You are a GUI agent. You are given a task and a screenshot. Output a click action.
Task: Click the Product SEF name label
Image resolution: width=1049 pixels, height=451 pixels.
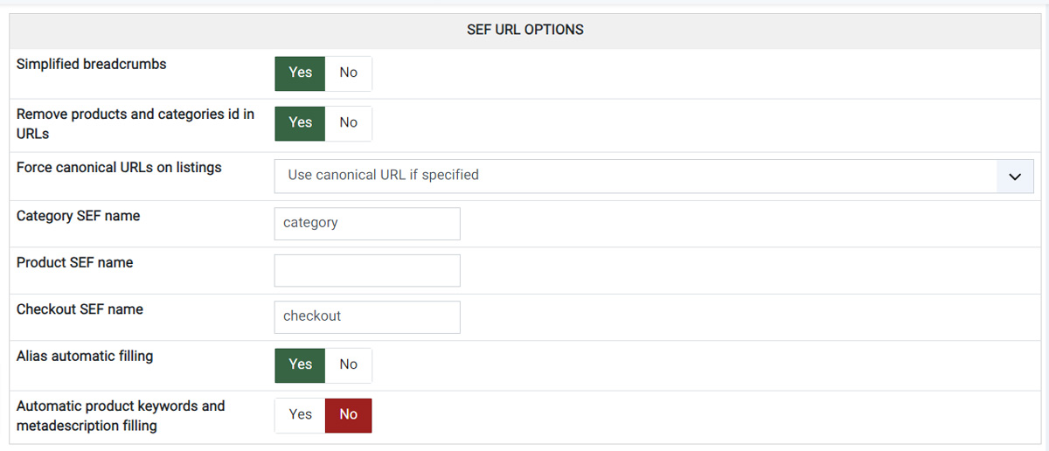[x=75, y=262]
